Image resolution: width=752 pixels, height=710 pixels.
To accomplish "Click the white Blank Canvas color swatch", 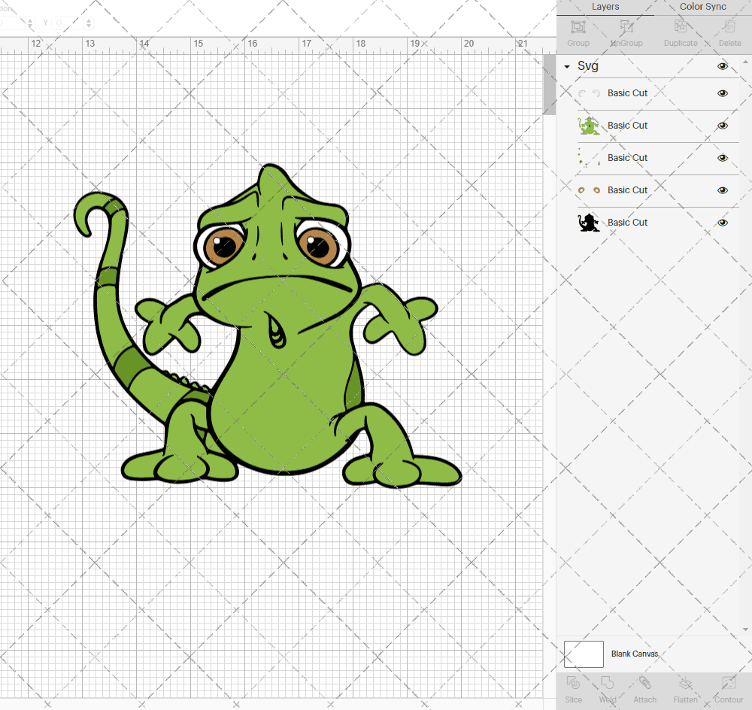I will pos(584,654).
